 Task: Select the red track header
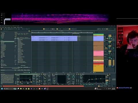point(98,64)
